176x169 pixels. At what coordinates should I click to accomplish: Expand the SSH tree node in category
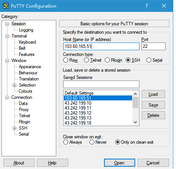coord(15,128)
